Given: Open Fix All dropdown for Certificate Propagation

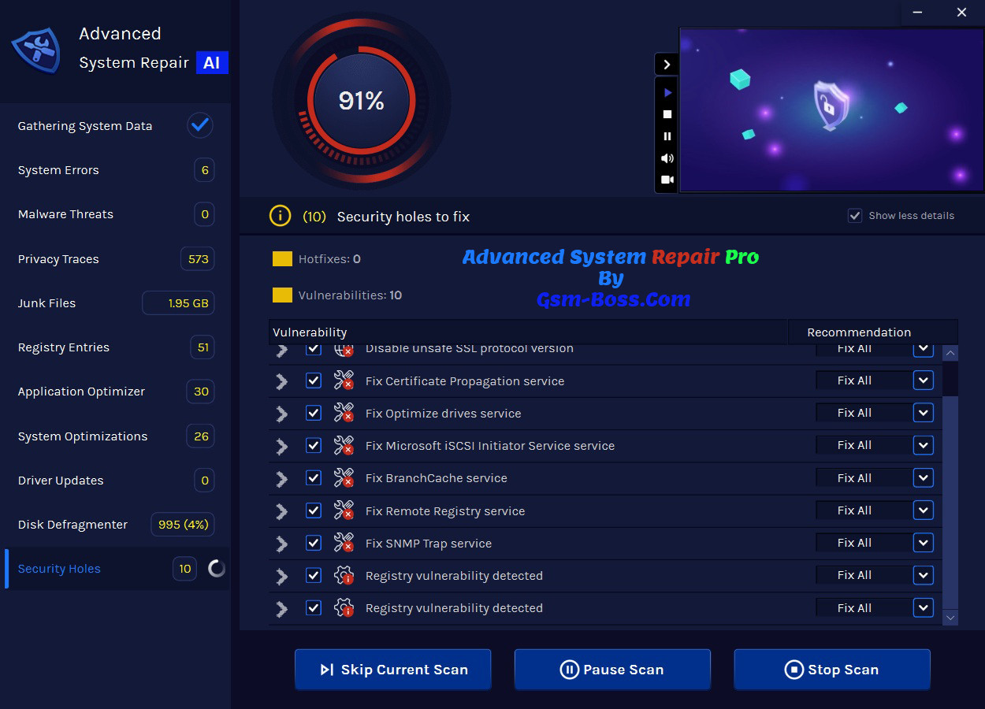Looking at the screenshot, I should click(924, 380).
